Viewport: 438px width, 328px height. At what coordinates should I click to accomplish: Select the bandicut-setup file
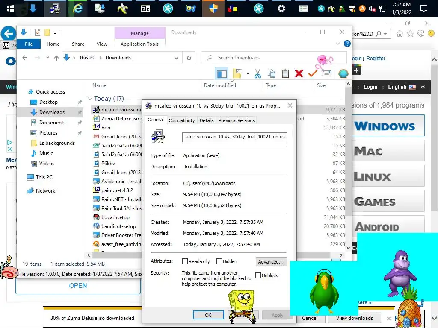pos(118,226)
